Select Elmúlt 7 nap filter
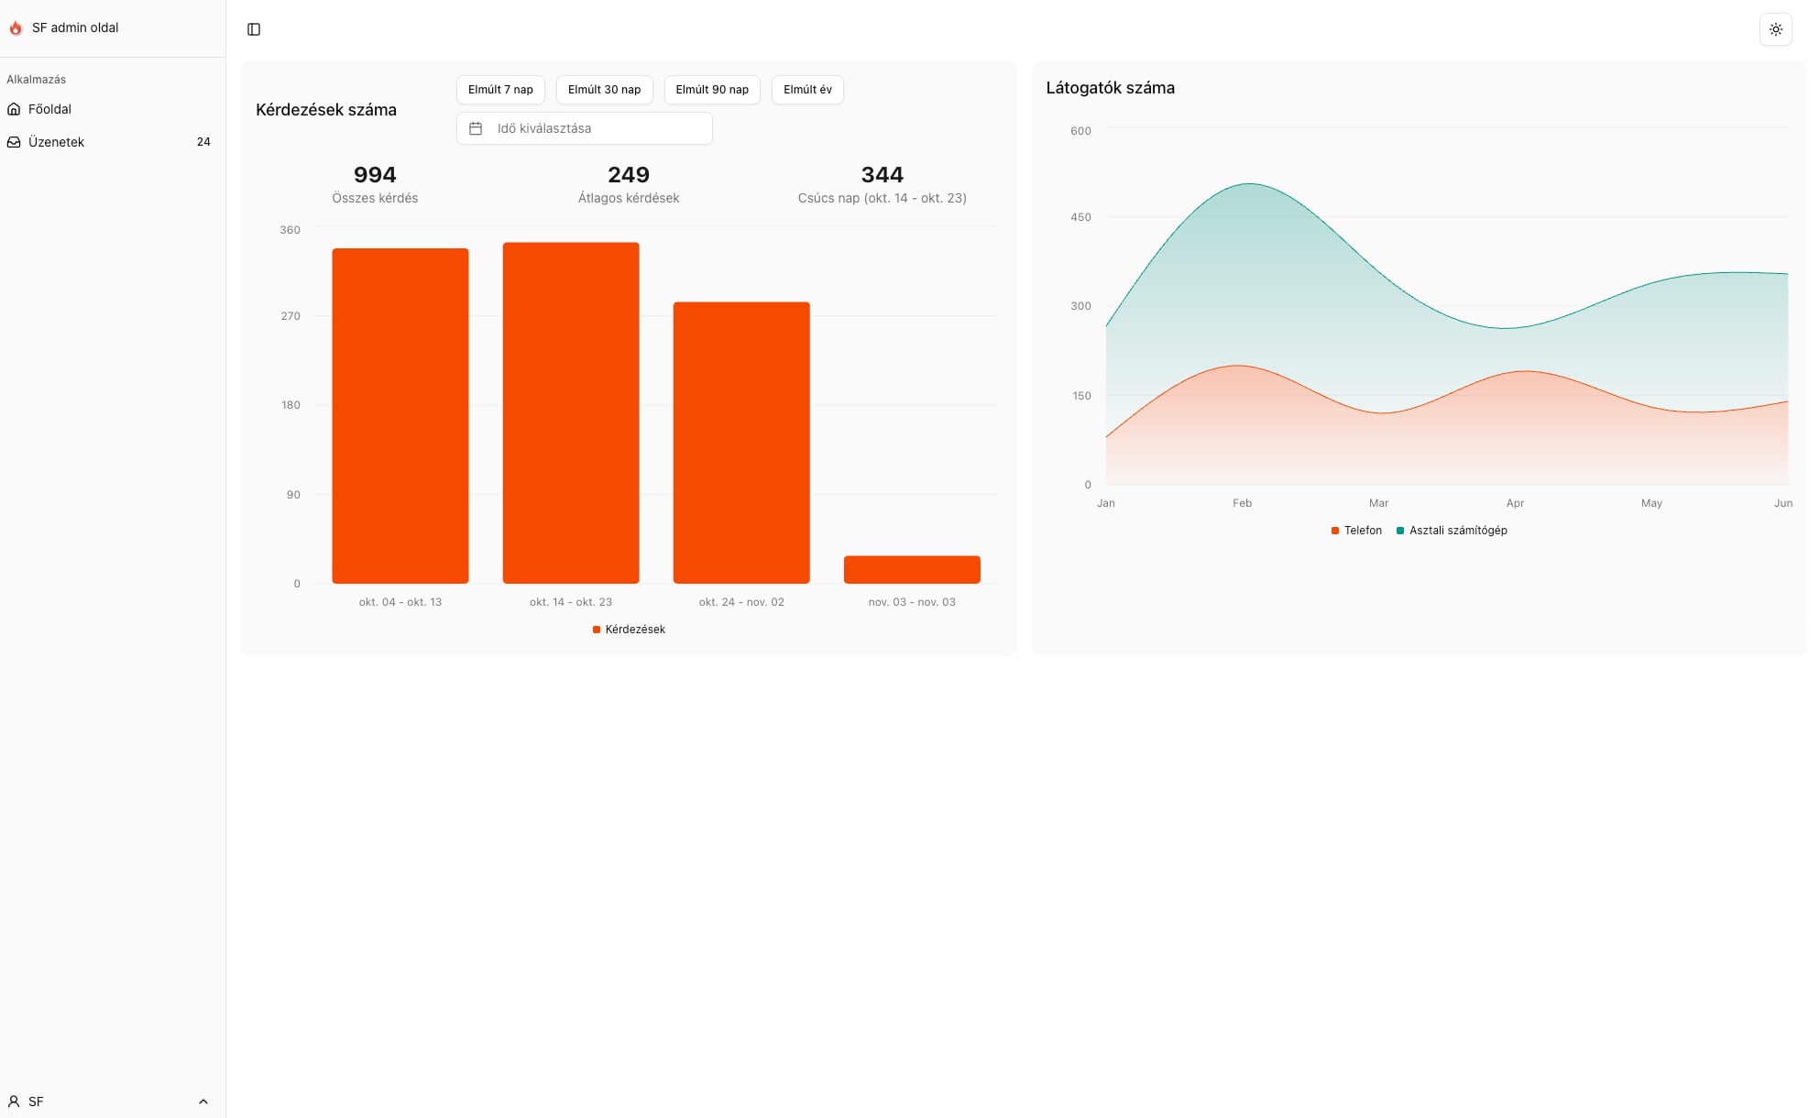The height and width of the screenshot is (1118, 1820). pyautogui.click(x=500, y=90)
